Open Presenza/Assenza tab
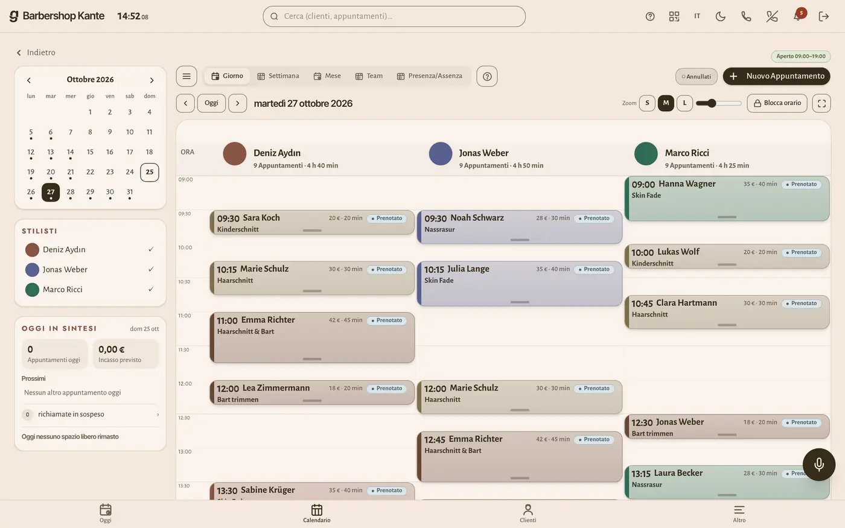Viewport: 845px width, 528px height. tap(430, 76)
